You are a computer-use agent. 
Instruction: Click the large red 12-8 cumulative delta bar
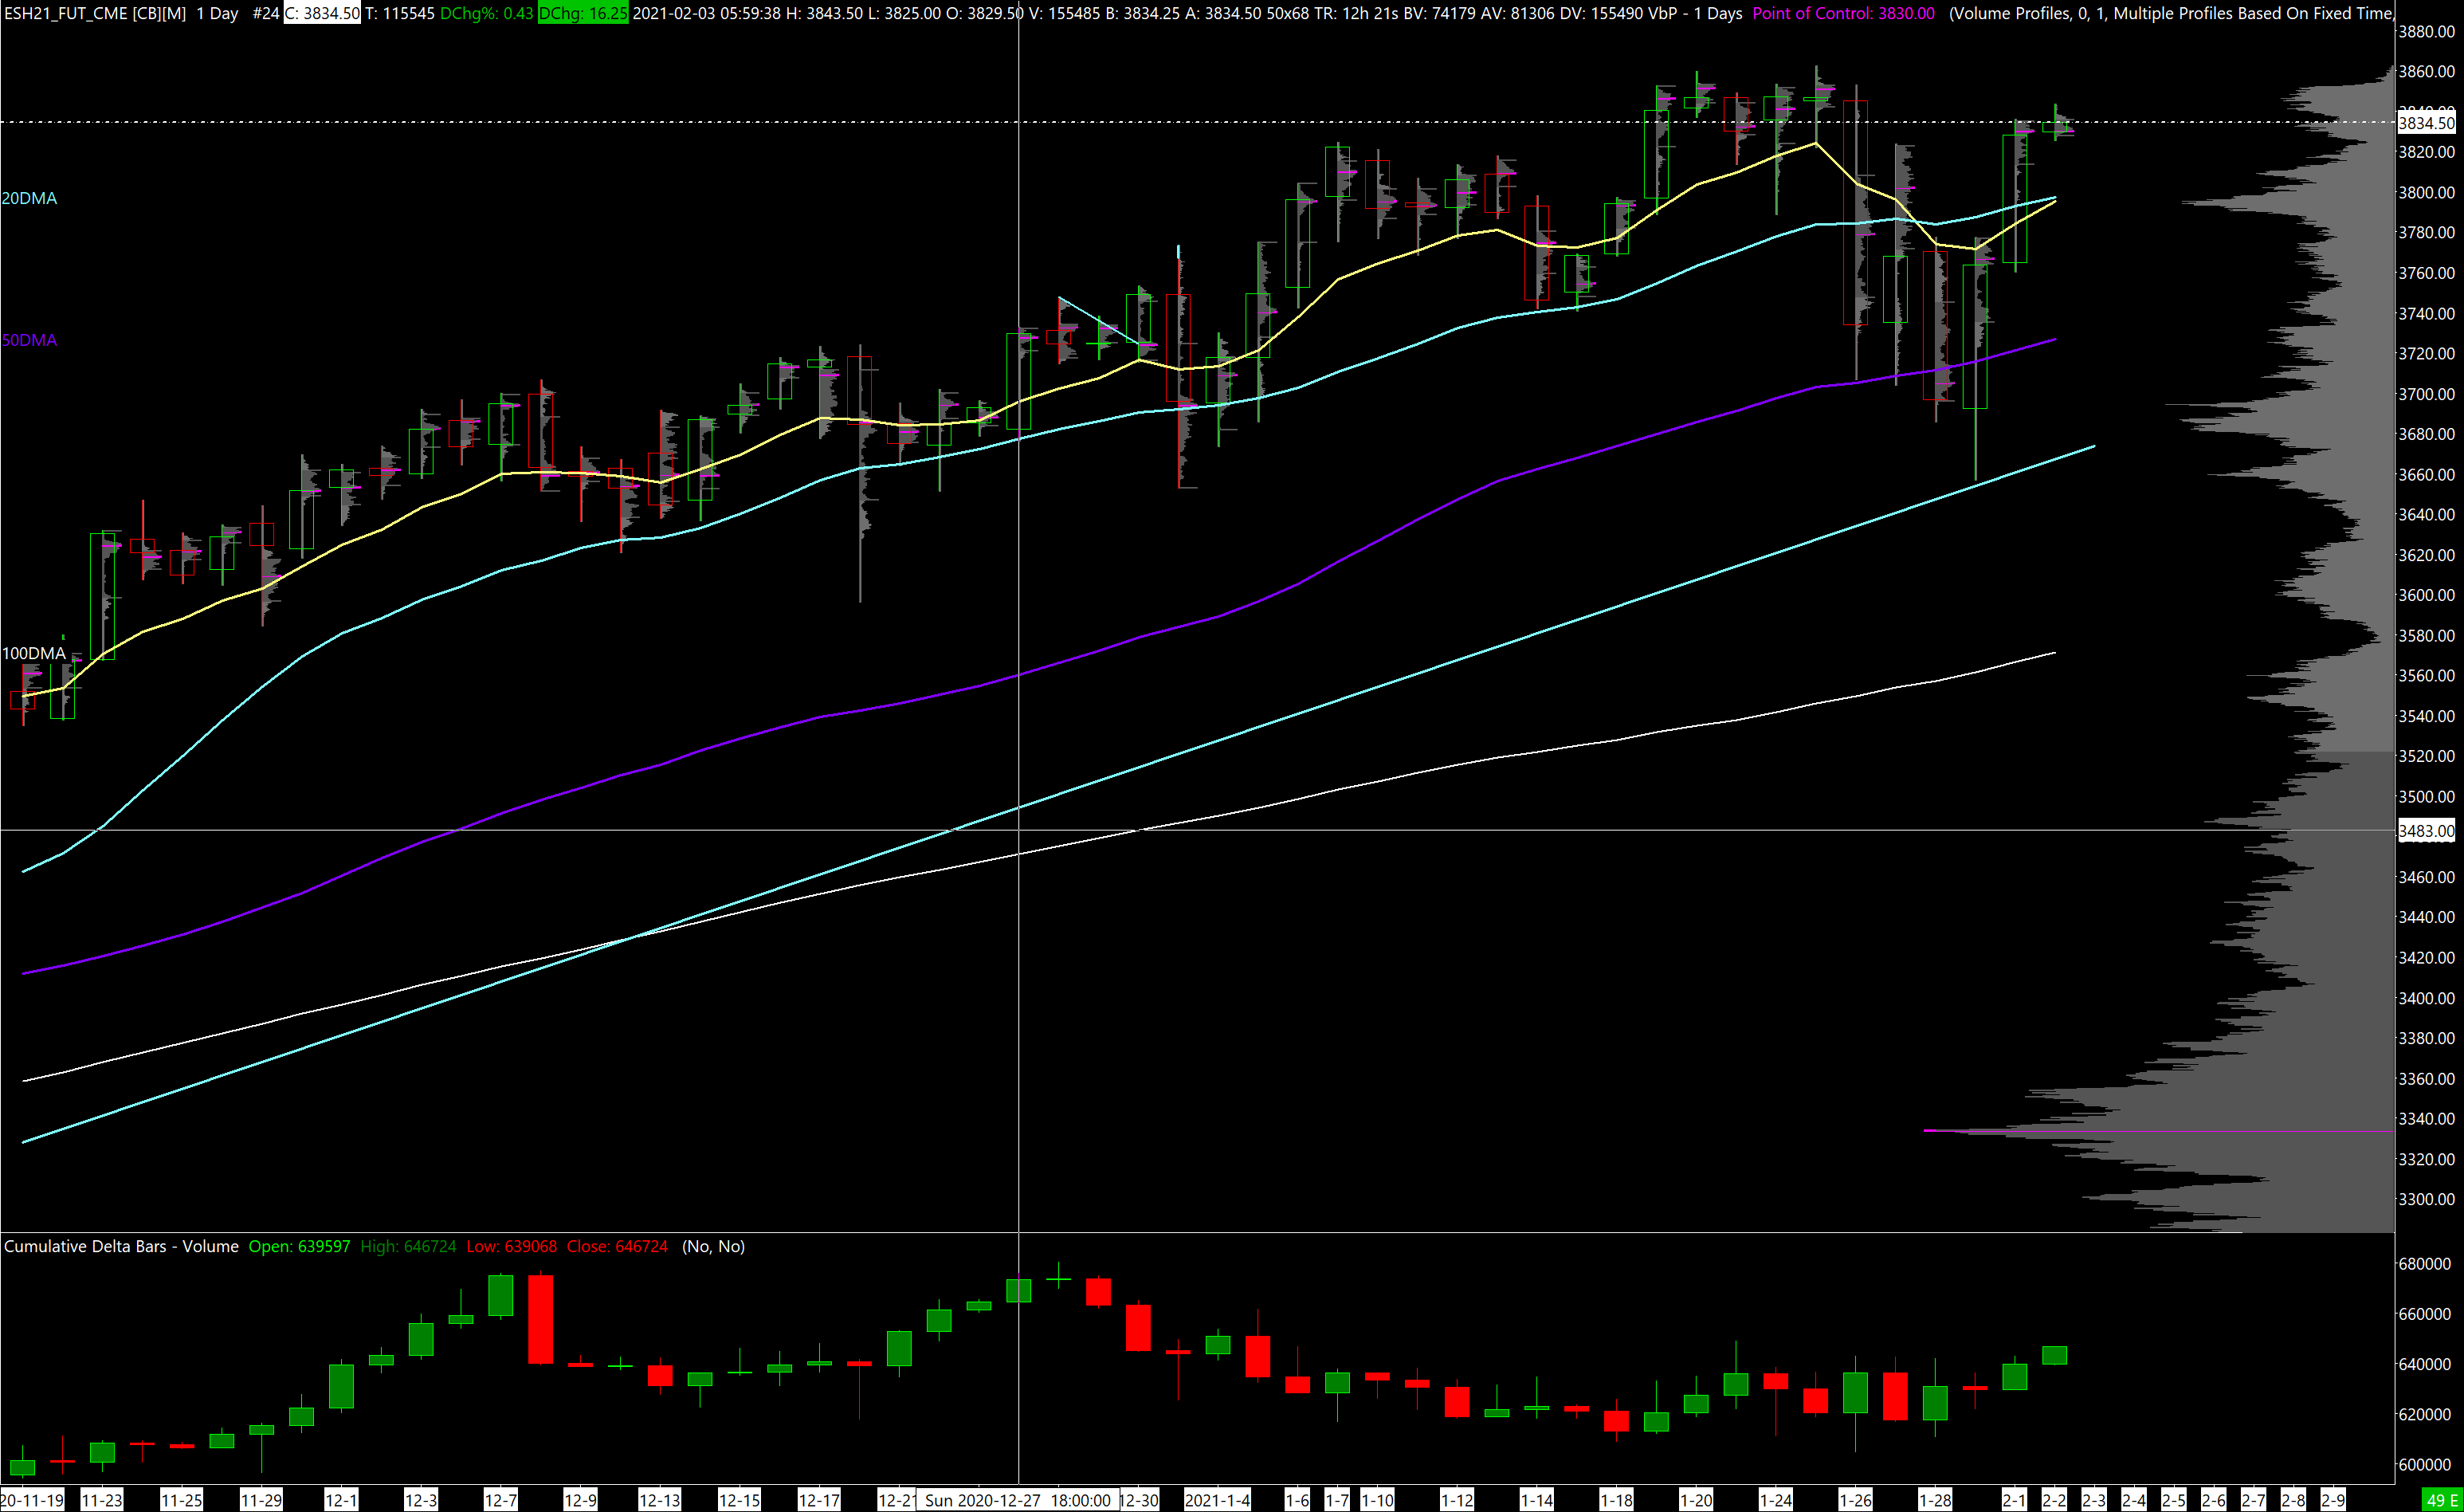[540, 1318]
